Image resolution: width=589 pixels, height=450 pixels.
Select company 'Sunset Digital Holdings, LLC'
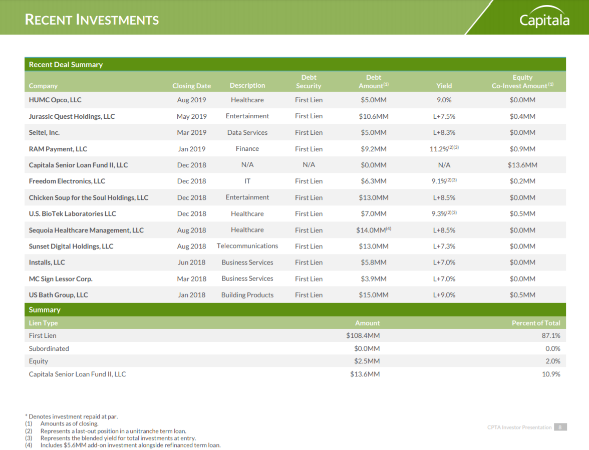click(71, 246)
